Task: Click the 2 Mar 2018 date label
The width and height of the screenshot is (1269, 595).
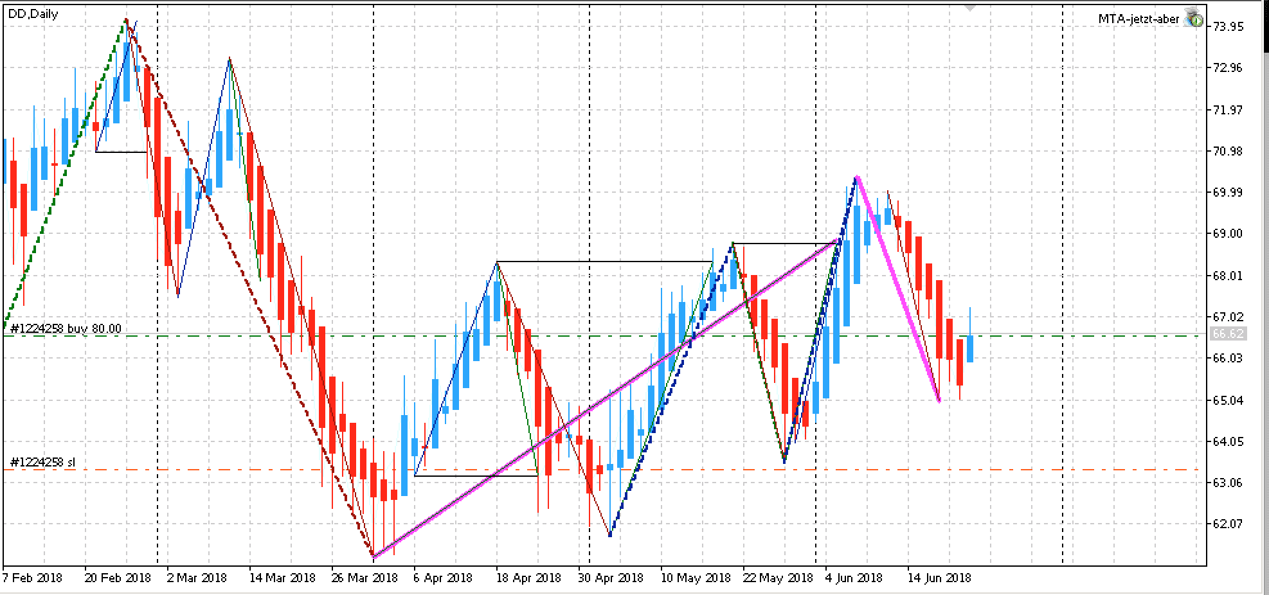Action: point(197,578)
